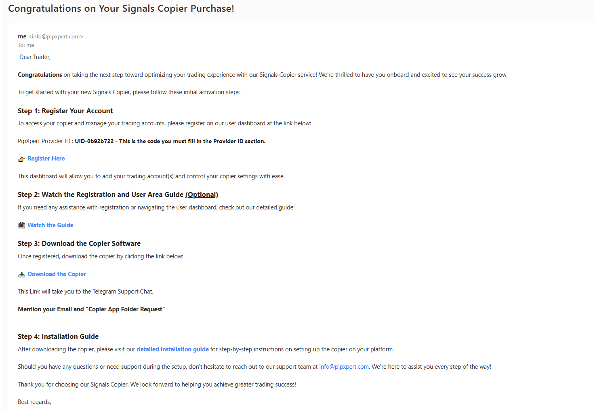Screen dimensions: 595x412
Task: Click the heading Step 4: Installation Guide
Action: [x=58, y=336]
